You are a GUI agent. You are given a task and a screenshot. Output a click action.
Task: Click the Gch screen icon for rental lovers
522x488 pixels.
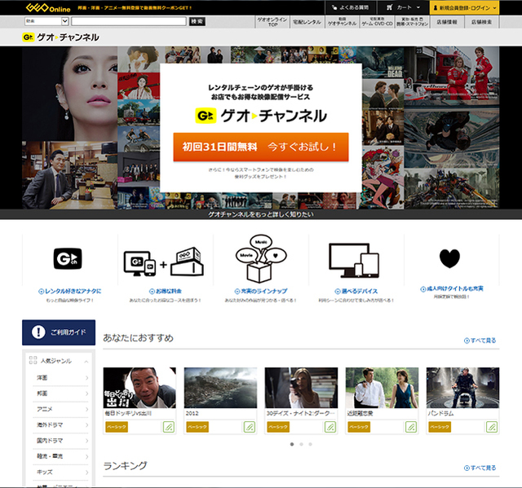tap(68, 260)
